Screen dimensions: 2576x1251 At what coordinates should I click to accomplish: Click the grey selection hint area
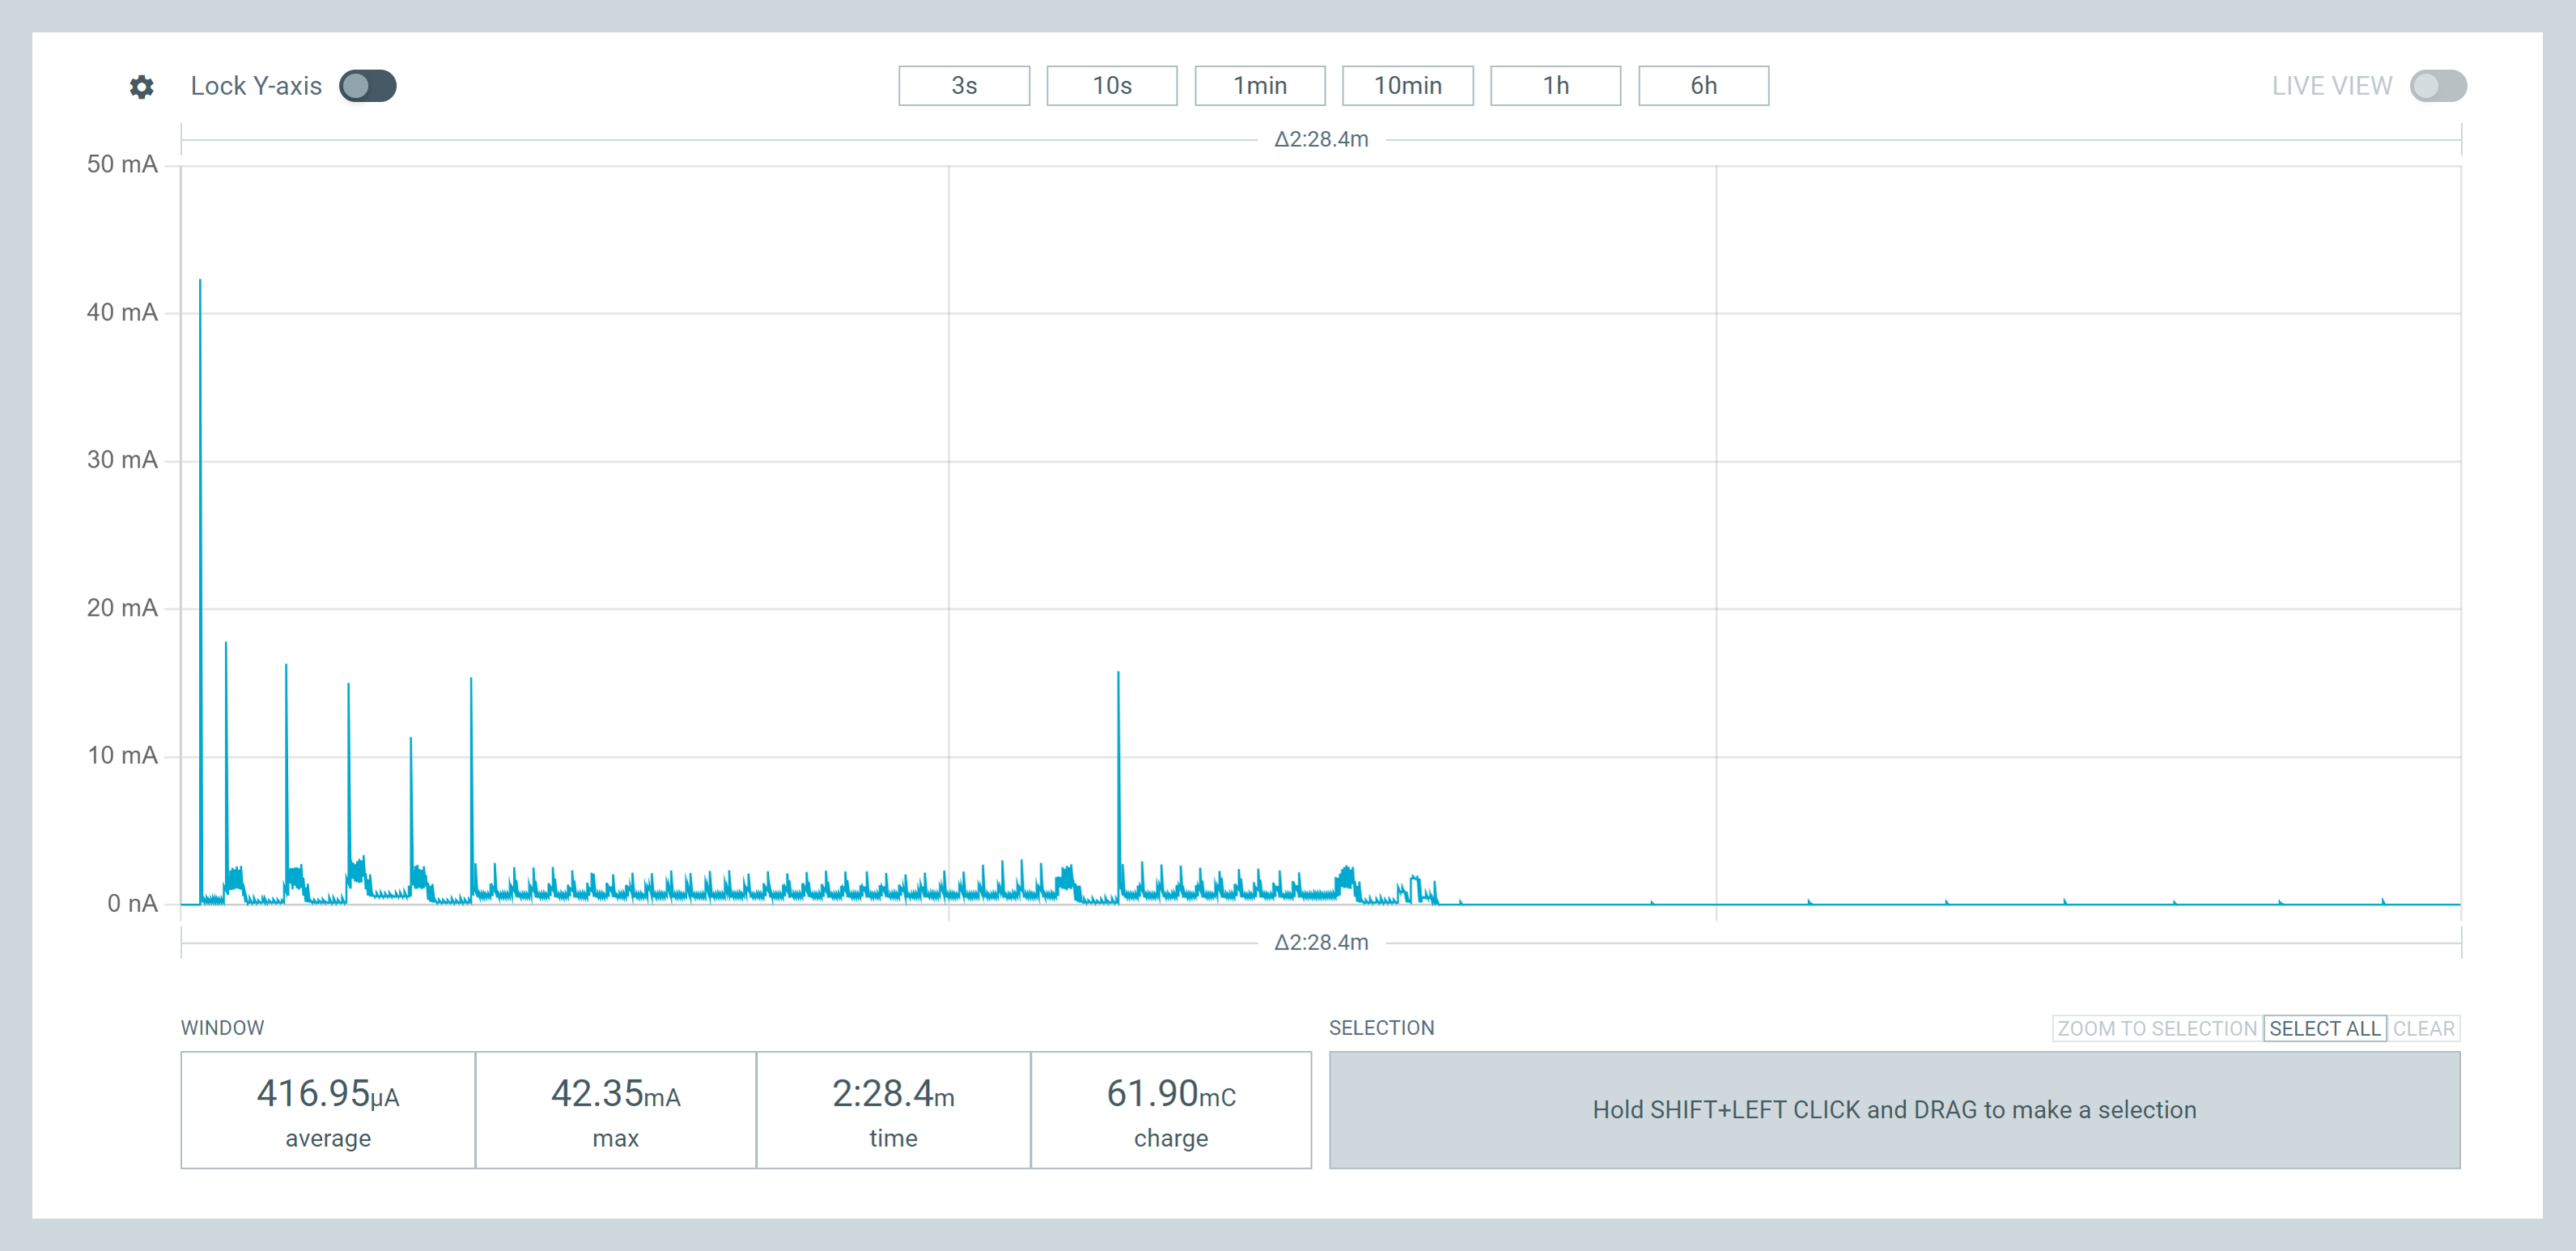(x=1894, y=1110)
